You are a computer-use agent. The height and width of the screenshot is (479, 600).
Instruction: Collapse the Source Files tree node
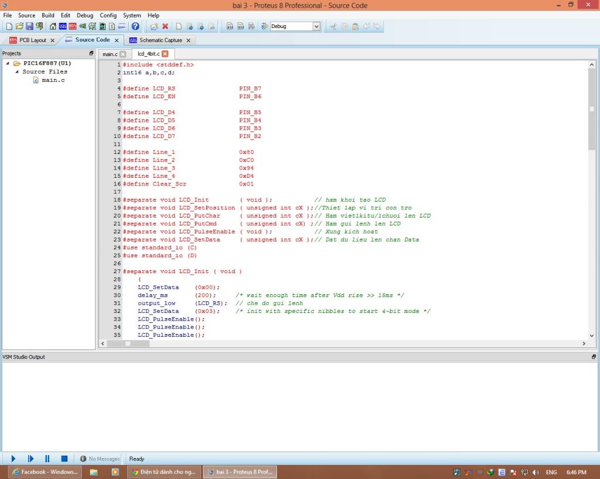click(17, 72)
